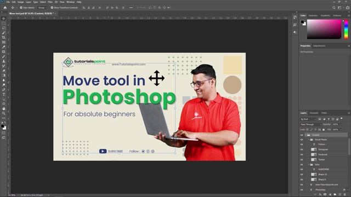The height and width of the screenshot is (197, 351).
Task: Click the vertical hue slider strip
Action: pyautogui.click(x=346, y=29)
